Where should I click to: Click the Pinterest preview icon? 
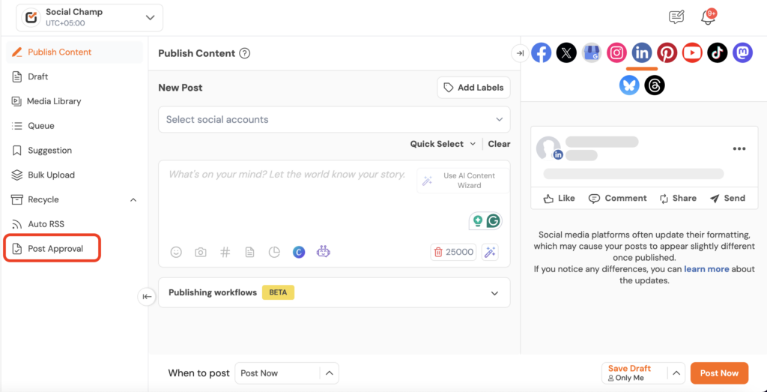click(x=667, y=52)
